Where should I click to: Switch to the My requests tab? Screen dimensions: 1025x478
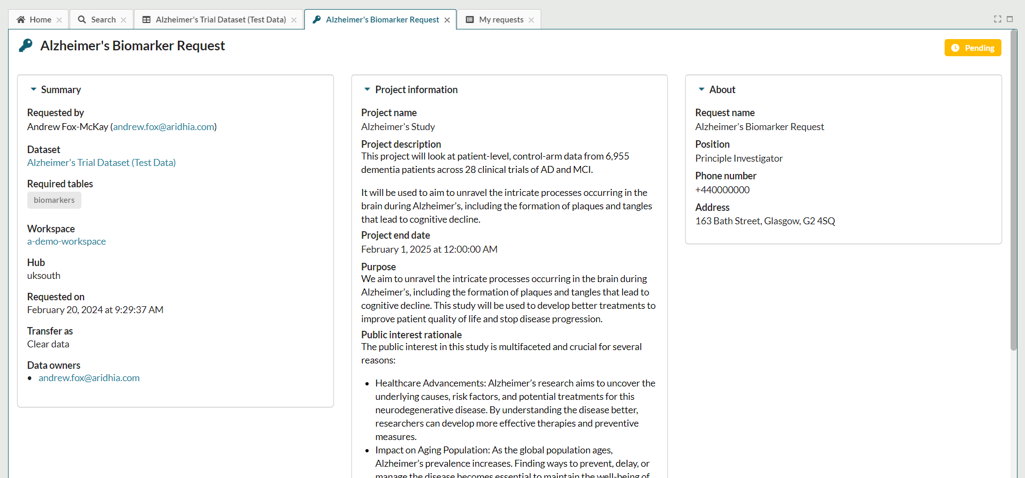(501, 20)
